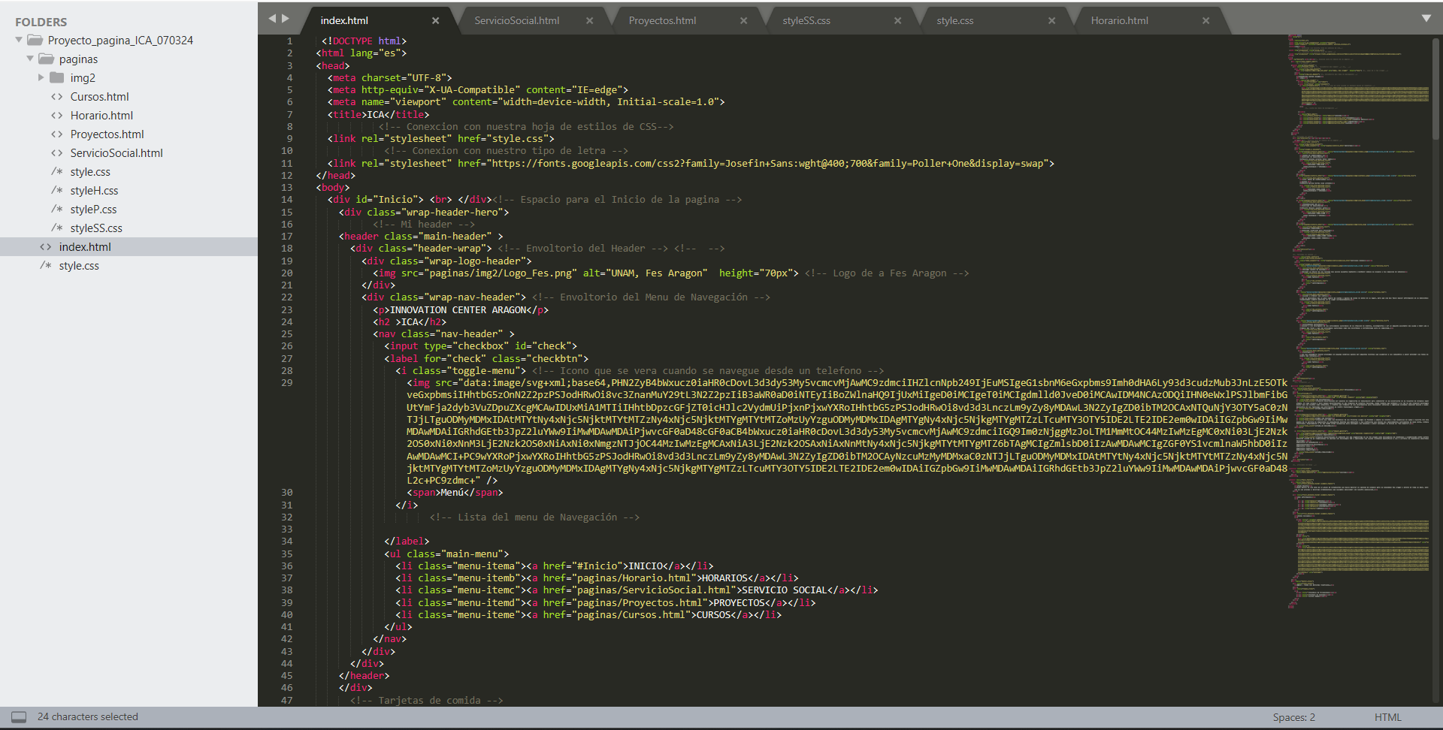Change the HTML syntax in status bar
Viewport: 1443px width, 730px height.
coord(1387,717)
